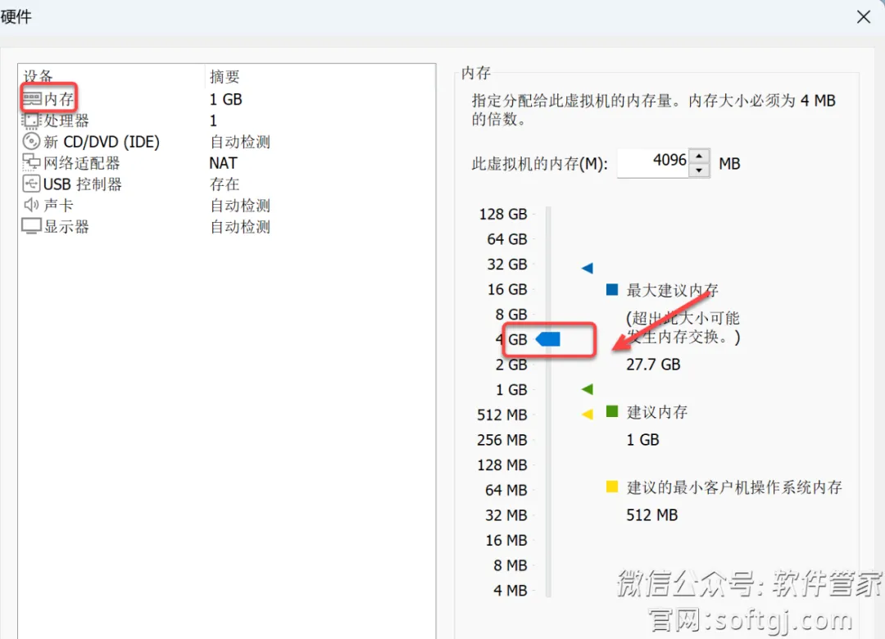
Task: Click the NAT summary of network adapter
Action: [223, 163]
